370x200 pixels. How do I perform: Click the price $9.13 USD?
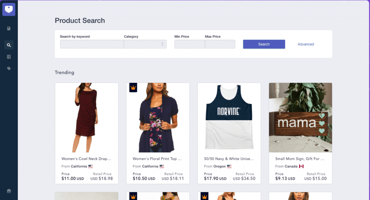pyautogui.click(x=285, y=179)
